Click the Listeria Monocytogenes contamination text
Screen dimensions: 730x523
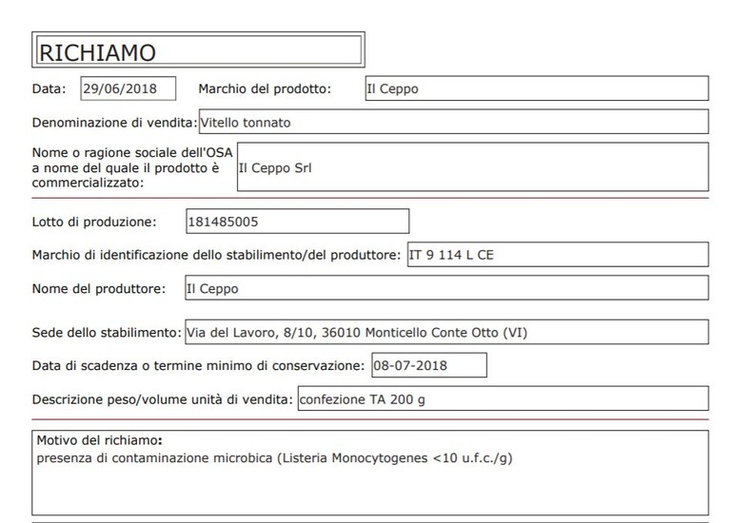coord(274,458)
